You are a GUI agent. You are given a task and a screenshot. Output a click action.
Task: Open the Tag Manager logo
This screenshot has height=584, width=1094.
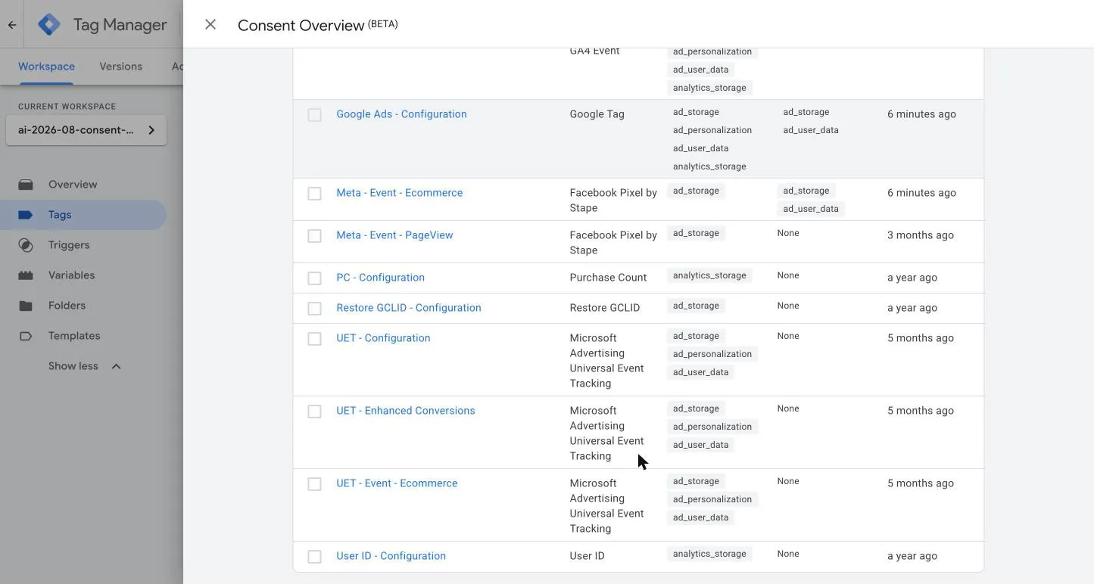click(x=49, y=24)
